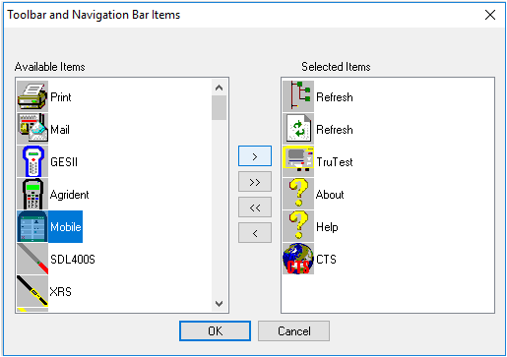Screen dimensions: 507x357
Task: Select the CTS globe icon
Action: (x=298, y=259)
